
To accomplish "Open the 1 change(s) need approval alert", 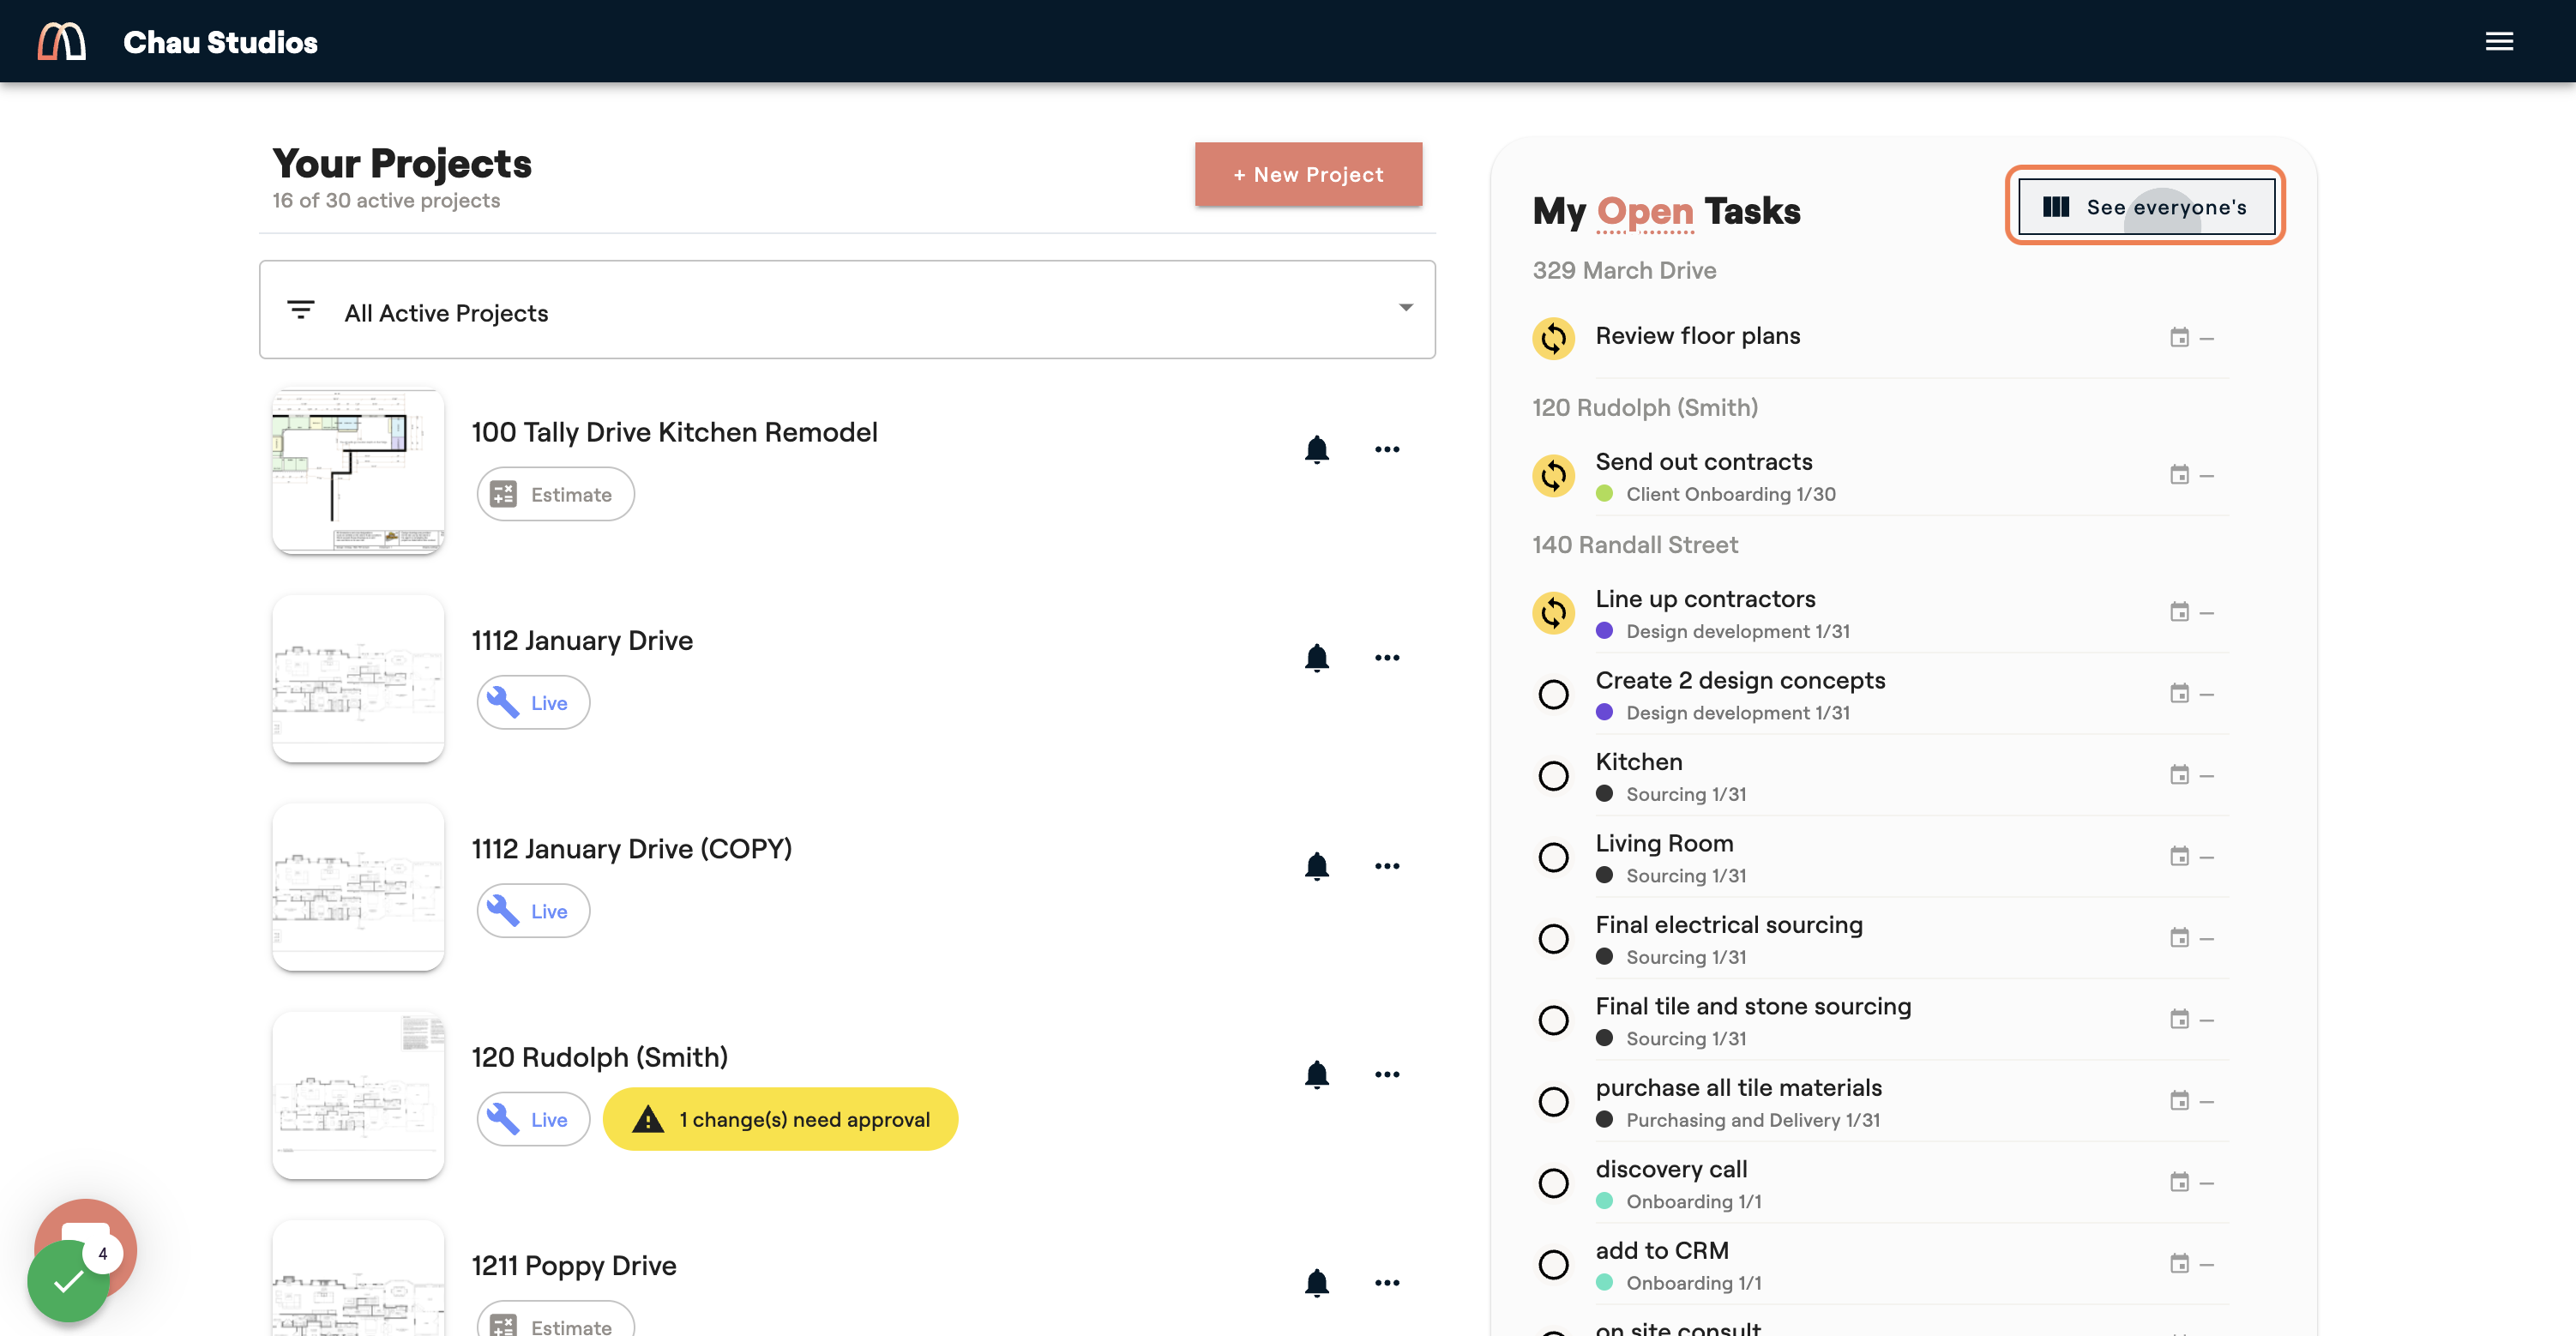I will (x=780, y=1119).
